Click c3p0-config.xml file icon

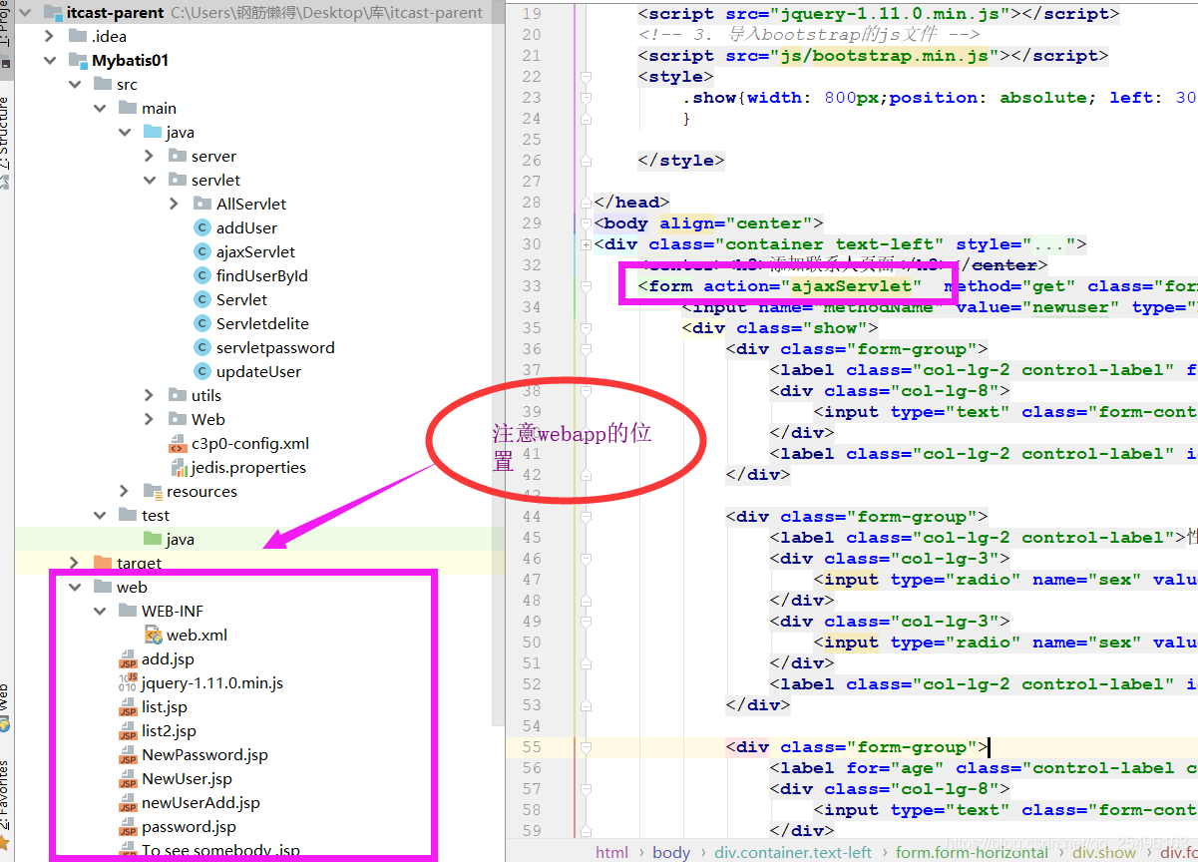pos(178,443)
